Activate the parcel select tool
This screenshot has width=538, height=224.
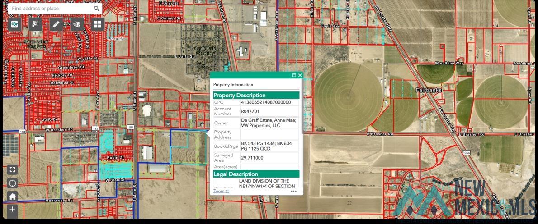(35, 24)
